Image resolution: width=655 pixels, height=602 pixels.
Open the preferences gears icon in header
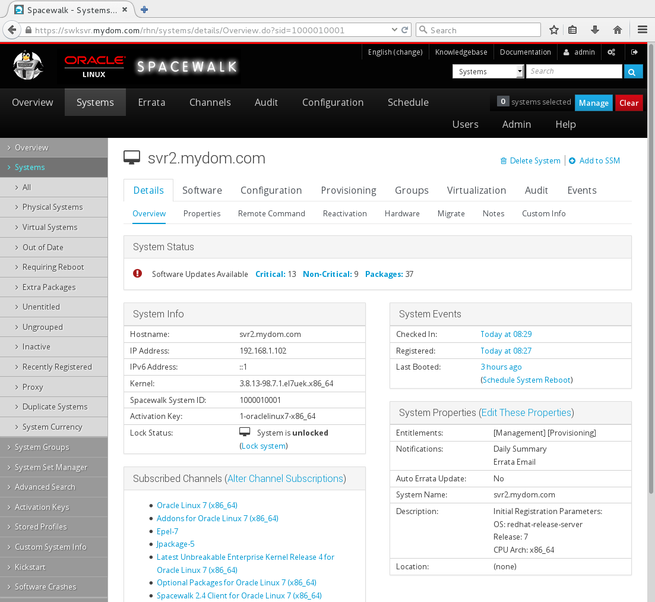pos(611,52)
